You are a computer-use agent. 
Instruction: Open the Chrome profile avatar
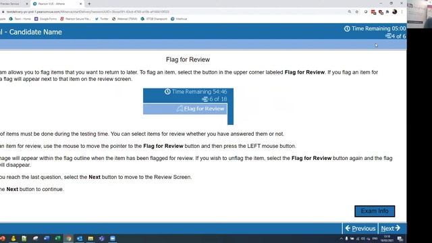tap(394, 12)
